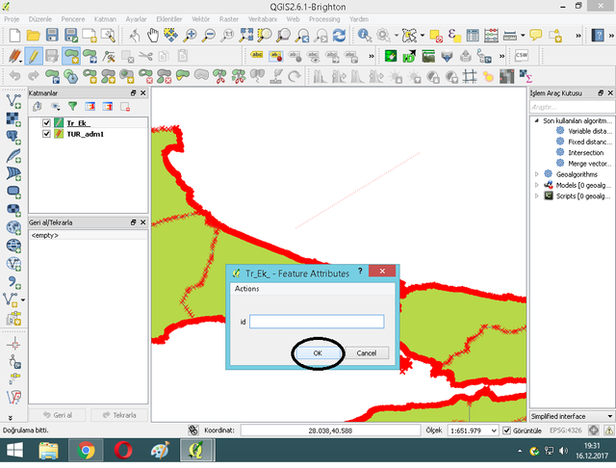The image size is (616, 468).
Task: Open Chrome from the taskbar
Action: pos(86,450)
